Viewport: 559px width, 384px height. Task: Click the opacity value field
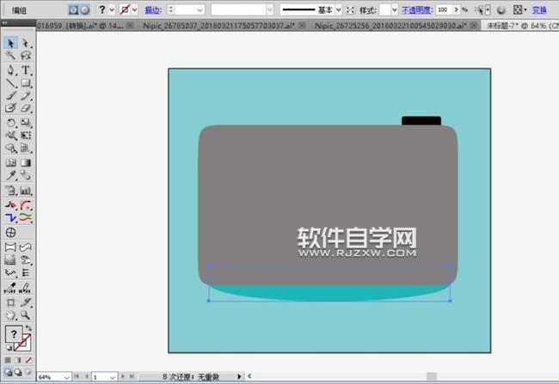[x=444, y=10]
